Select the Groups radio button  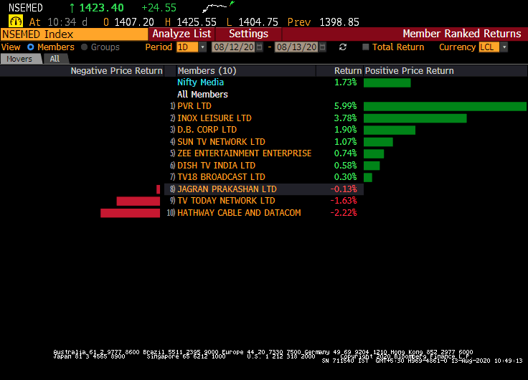(85, 47)
